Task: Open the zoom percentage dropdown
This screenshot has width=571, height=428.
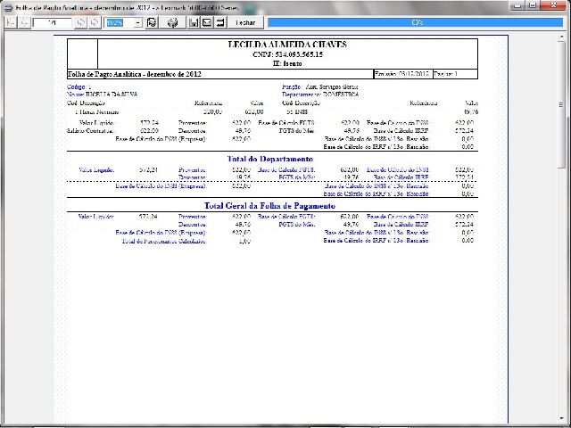Action: (x=138, y=22)
